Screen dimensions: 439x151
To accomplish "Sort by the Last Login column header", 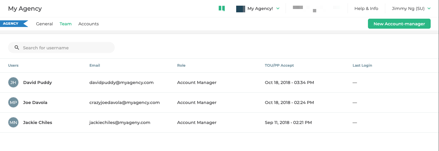I will tap(362, 65).
